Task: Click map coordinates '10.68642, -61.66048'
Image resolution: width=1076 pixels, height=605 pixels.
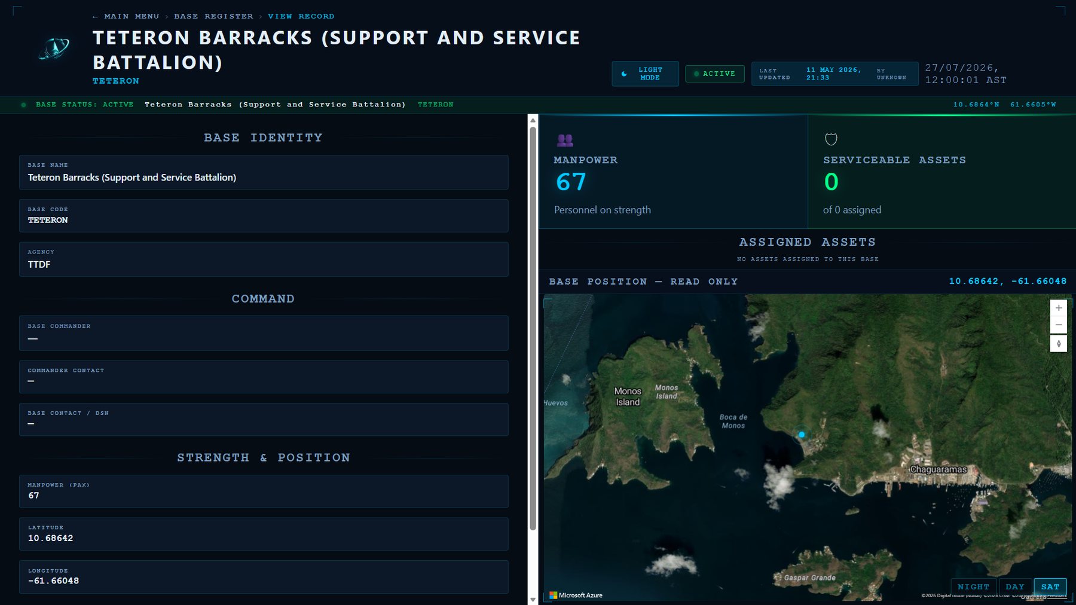Action: click(1008, 281)
